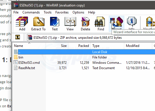The height and width of the screenshot is (111, 155).
Task: Click the VirusScan toolbar icon
Action: 150,22
